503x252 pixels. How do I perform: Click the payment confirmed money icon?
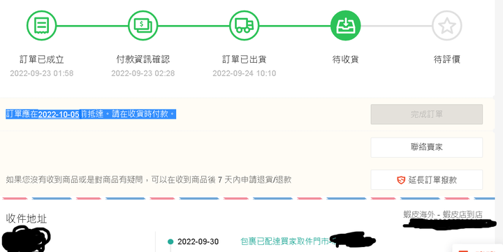pyautogui.click(x=143, y=25)
